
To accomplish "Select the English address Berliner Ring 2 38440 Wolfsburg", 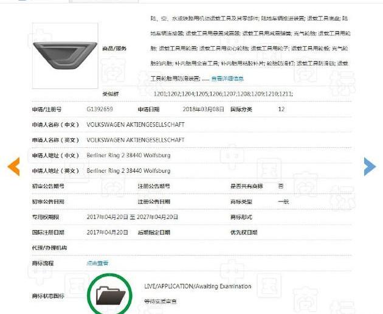I will click(128, 171).
